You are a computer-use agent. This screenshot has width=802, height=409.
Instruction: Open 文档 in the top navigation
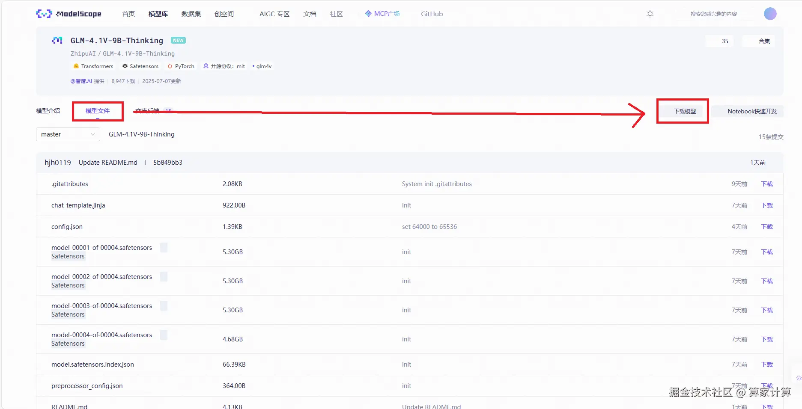click(x=310, y=14)
